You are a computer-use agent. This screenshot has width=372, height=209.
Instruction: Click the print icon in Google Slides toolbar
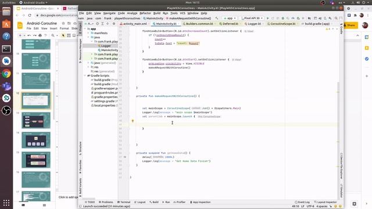[x=40, y=35]
